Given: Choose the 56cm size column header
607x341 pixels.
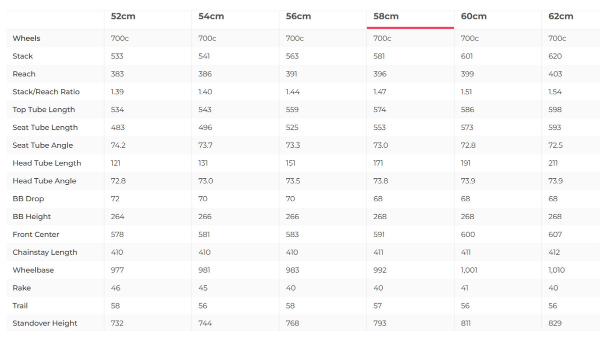Looking at the screenshot, I should pos(298,16).
